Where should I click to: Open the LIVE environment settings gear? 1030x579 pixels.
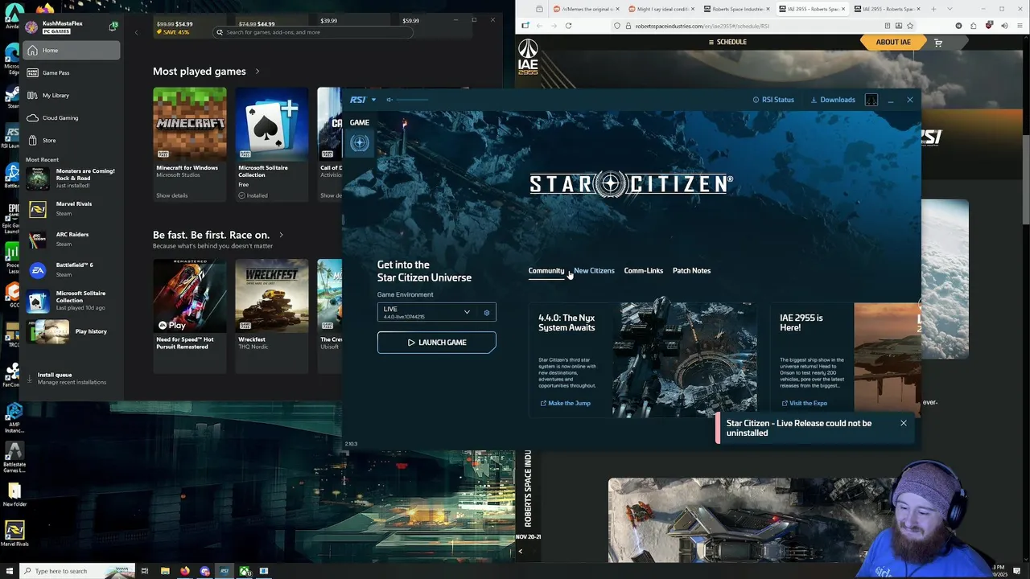pos(486,313)
